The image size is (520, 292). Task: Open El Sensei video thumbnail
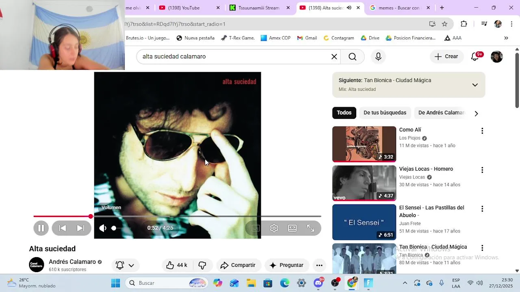[364, 222]
